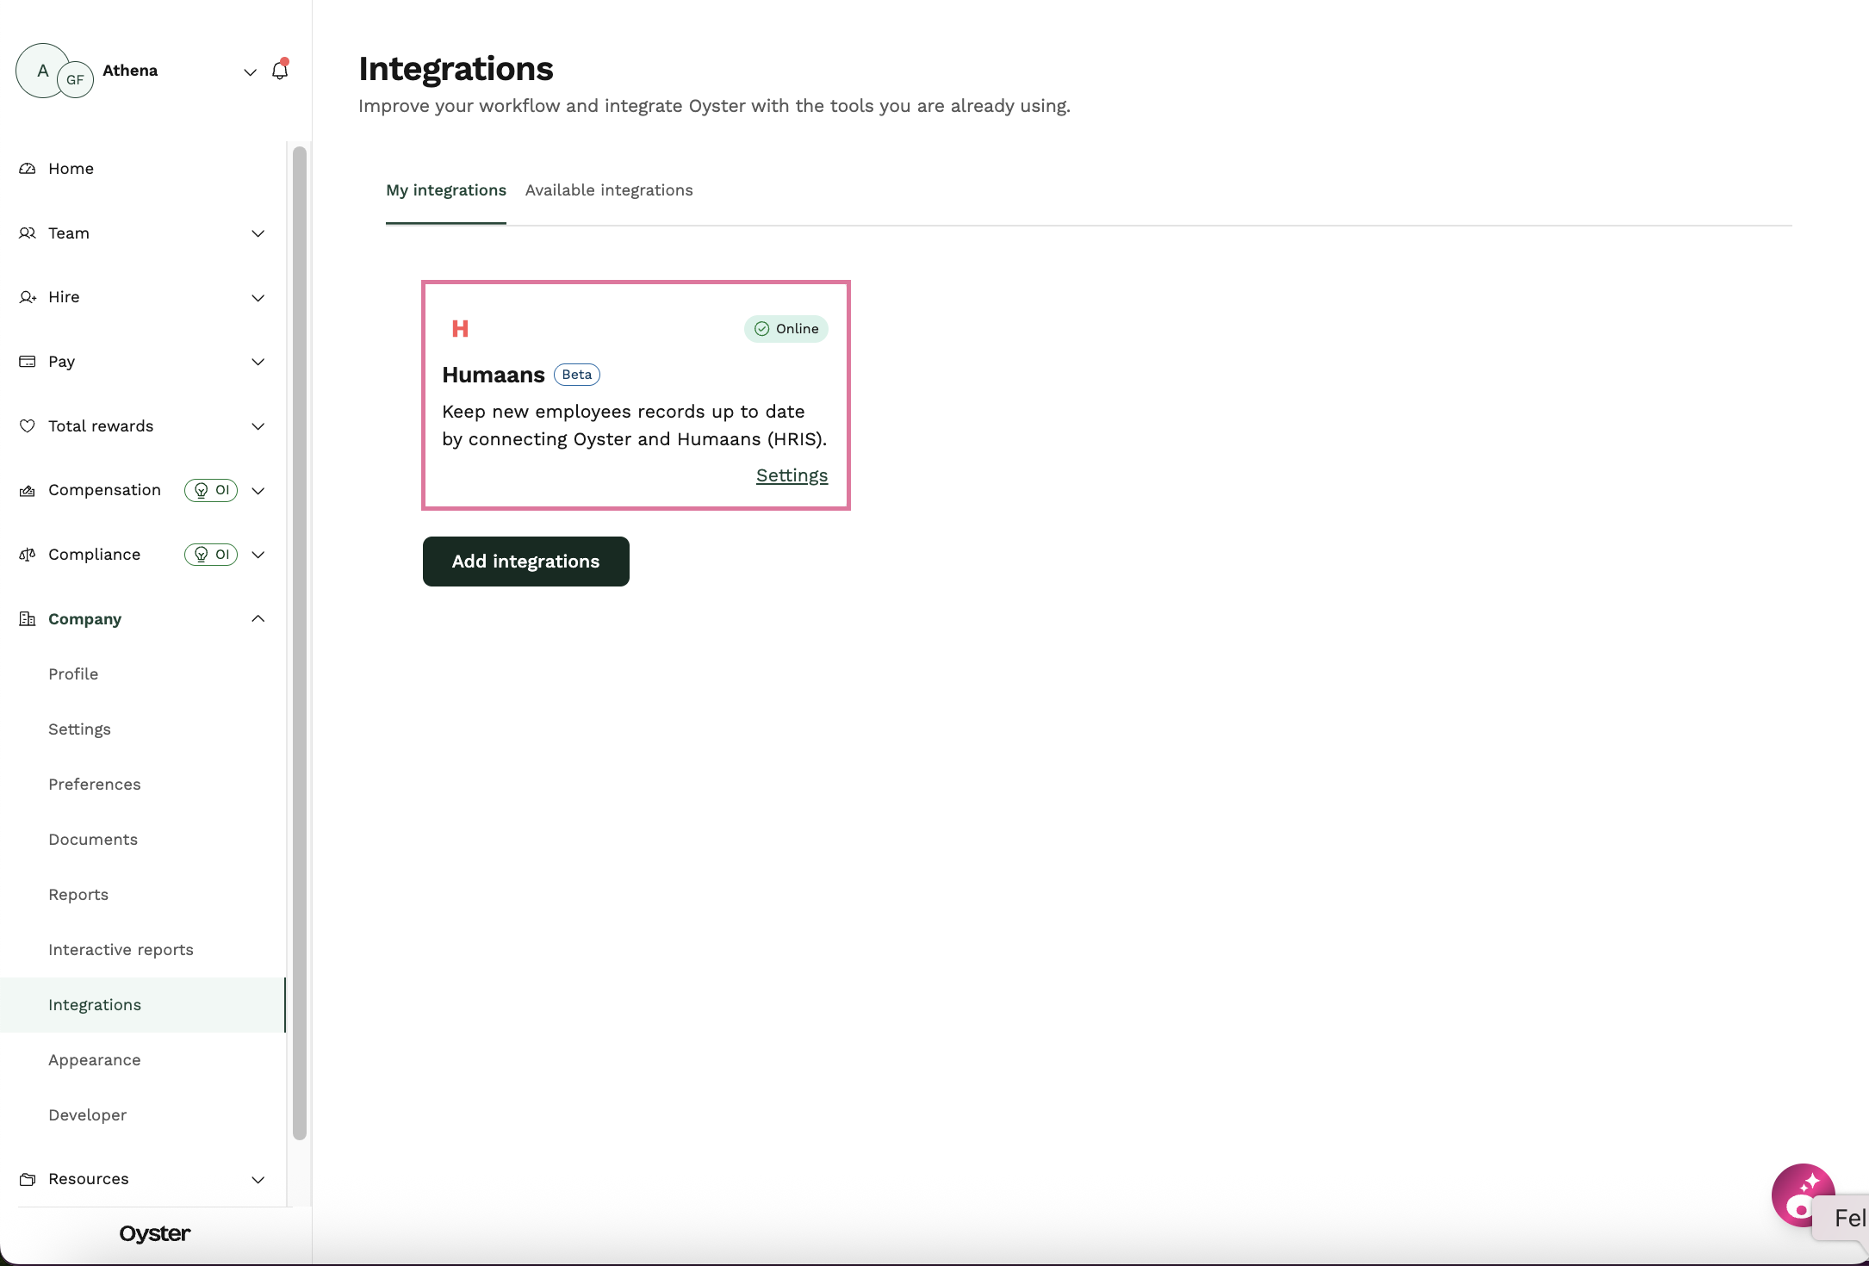Collapse the Company section chevron

click(258, 618)
